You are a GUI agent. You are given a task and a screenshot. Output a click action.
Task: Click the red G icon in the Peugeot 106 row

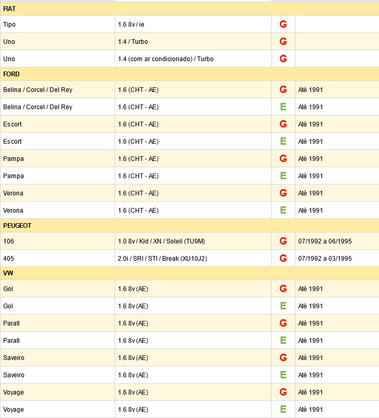283,241
